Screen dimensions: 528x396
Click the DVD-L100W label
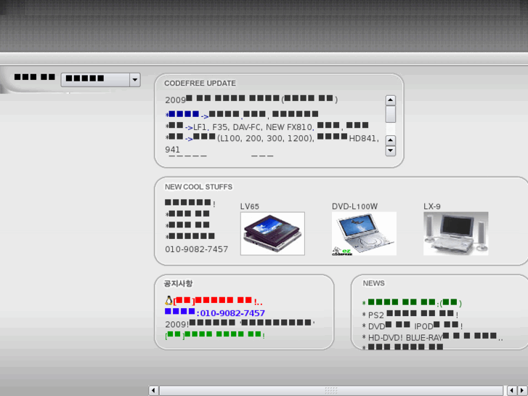[354, 206]
